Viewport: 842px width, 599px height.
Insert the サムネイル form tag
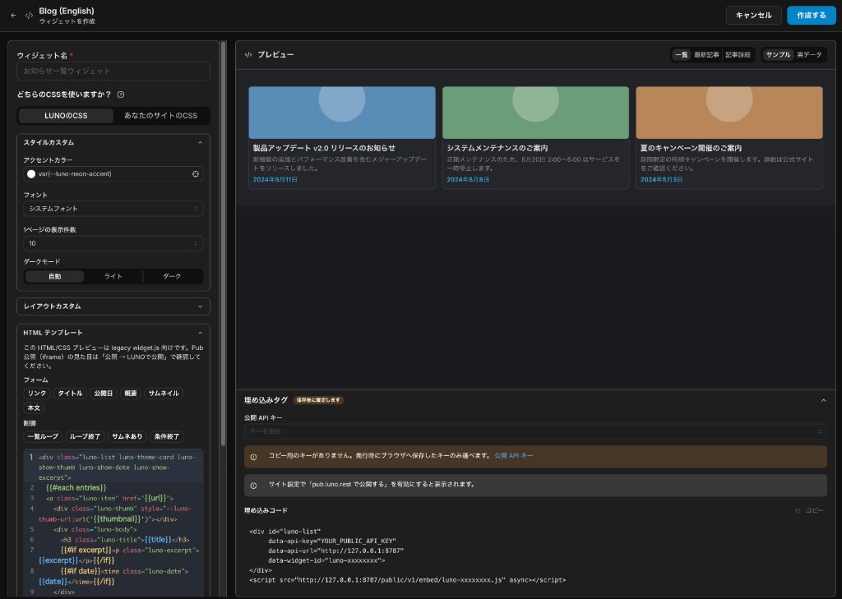164,394
